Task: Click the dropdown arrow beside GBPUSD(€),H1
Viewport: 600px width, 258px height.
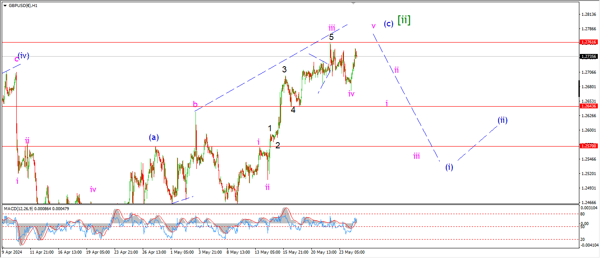Action: 5,6
